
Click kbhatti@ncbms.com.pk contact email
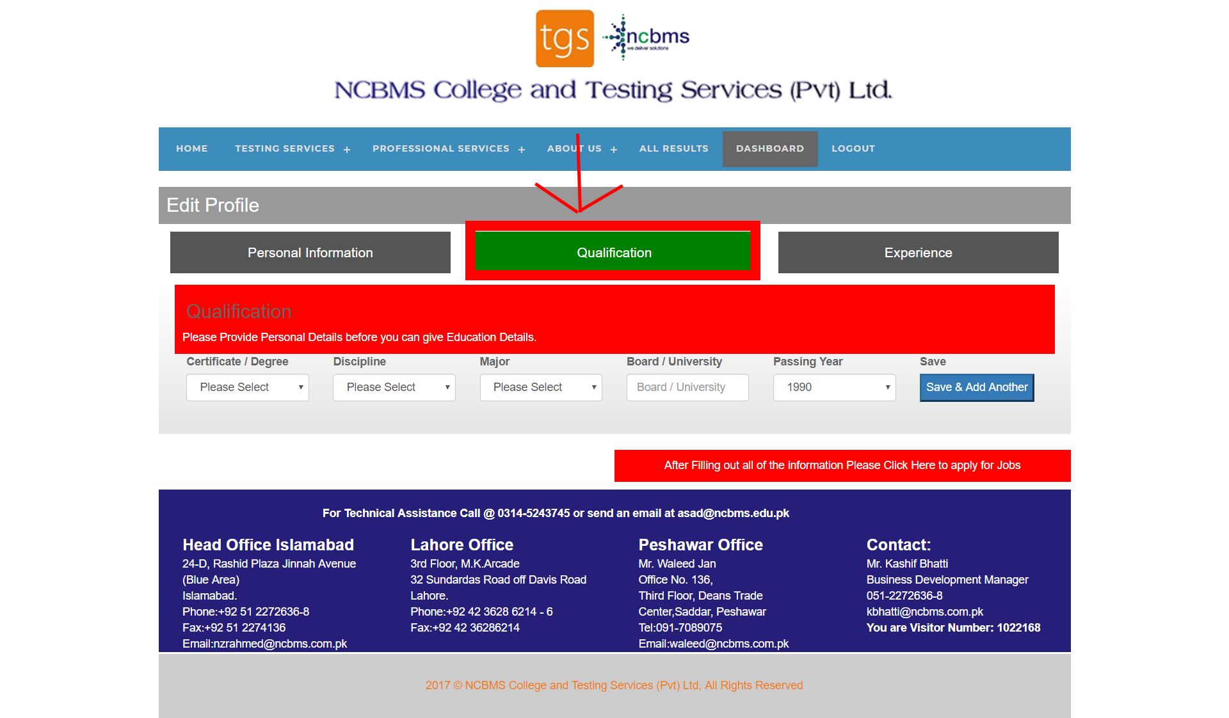[x=925, y=612]
